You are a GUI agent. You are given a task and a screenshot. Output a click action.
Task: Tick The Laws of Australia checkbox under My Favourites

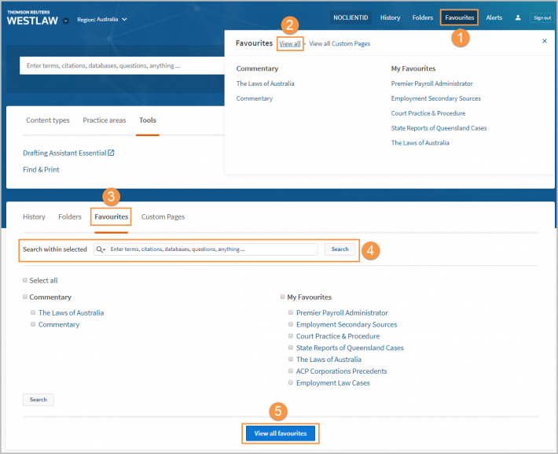point(291,359)
